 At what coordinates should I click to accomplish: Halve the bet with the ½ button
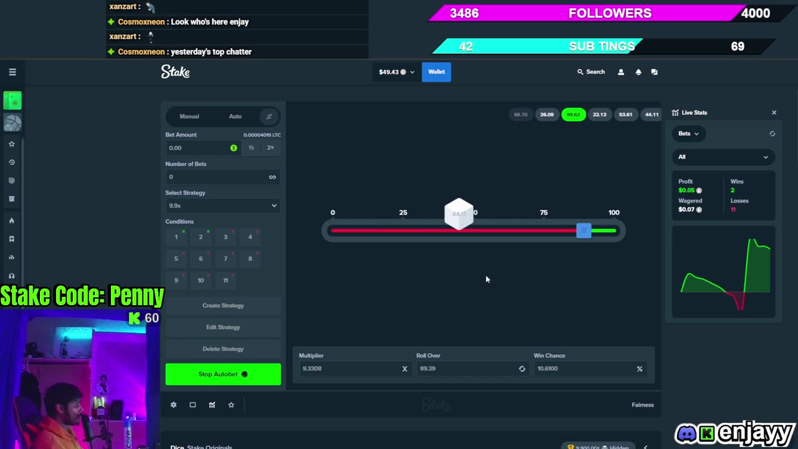point(251,148)
